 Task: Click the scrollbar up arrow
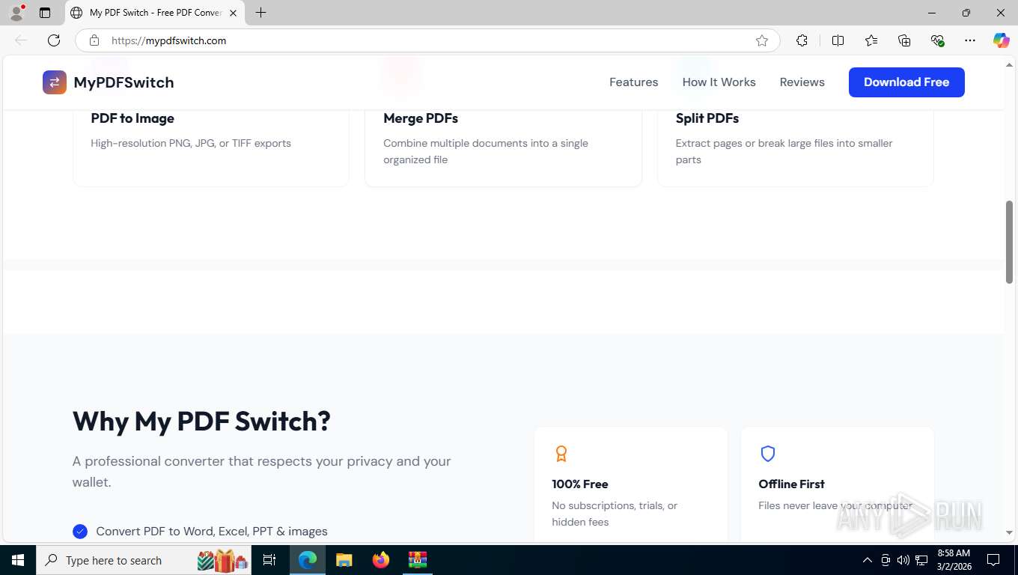pyautogui.click(x=1009, y=66)
